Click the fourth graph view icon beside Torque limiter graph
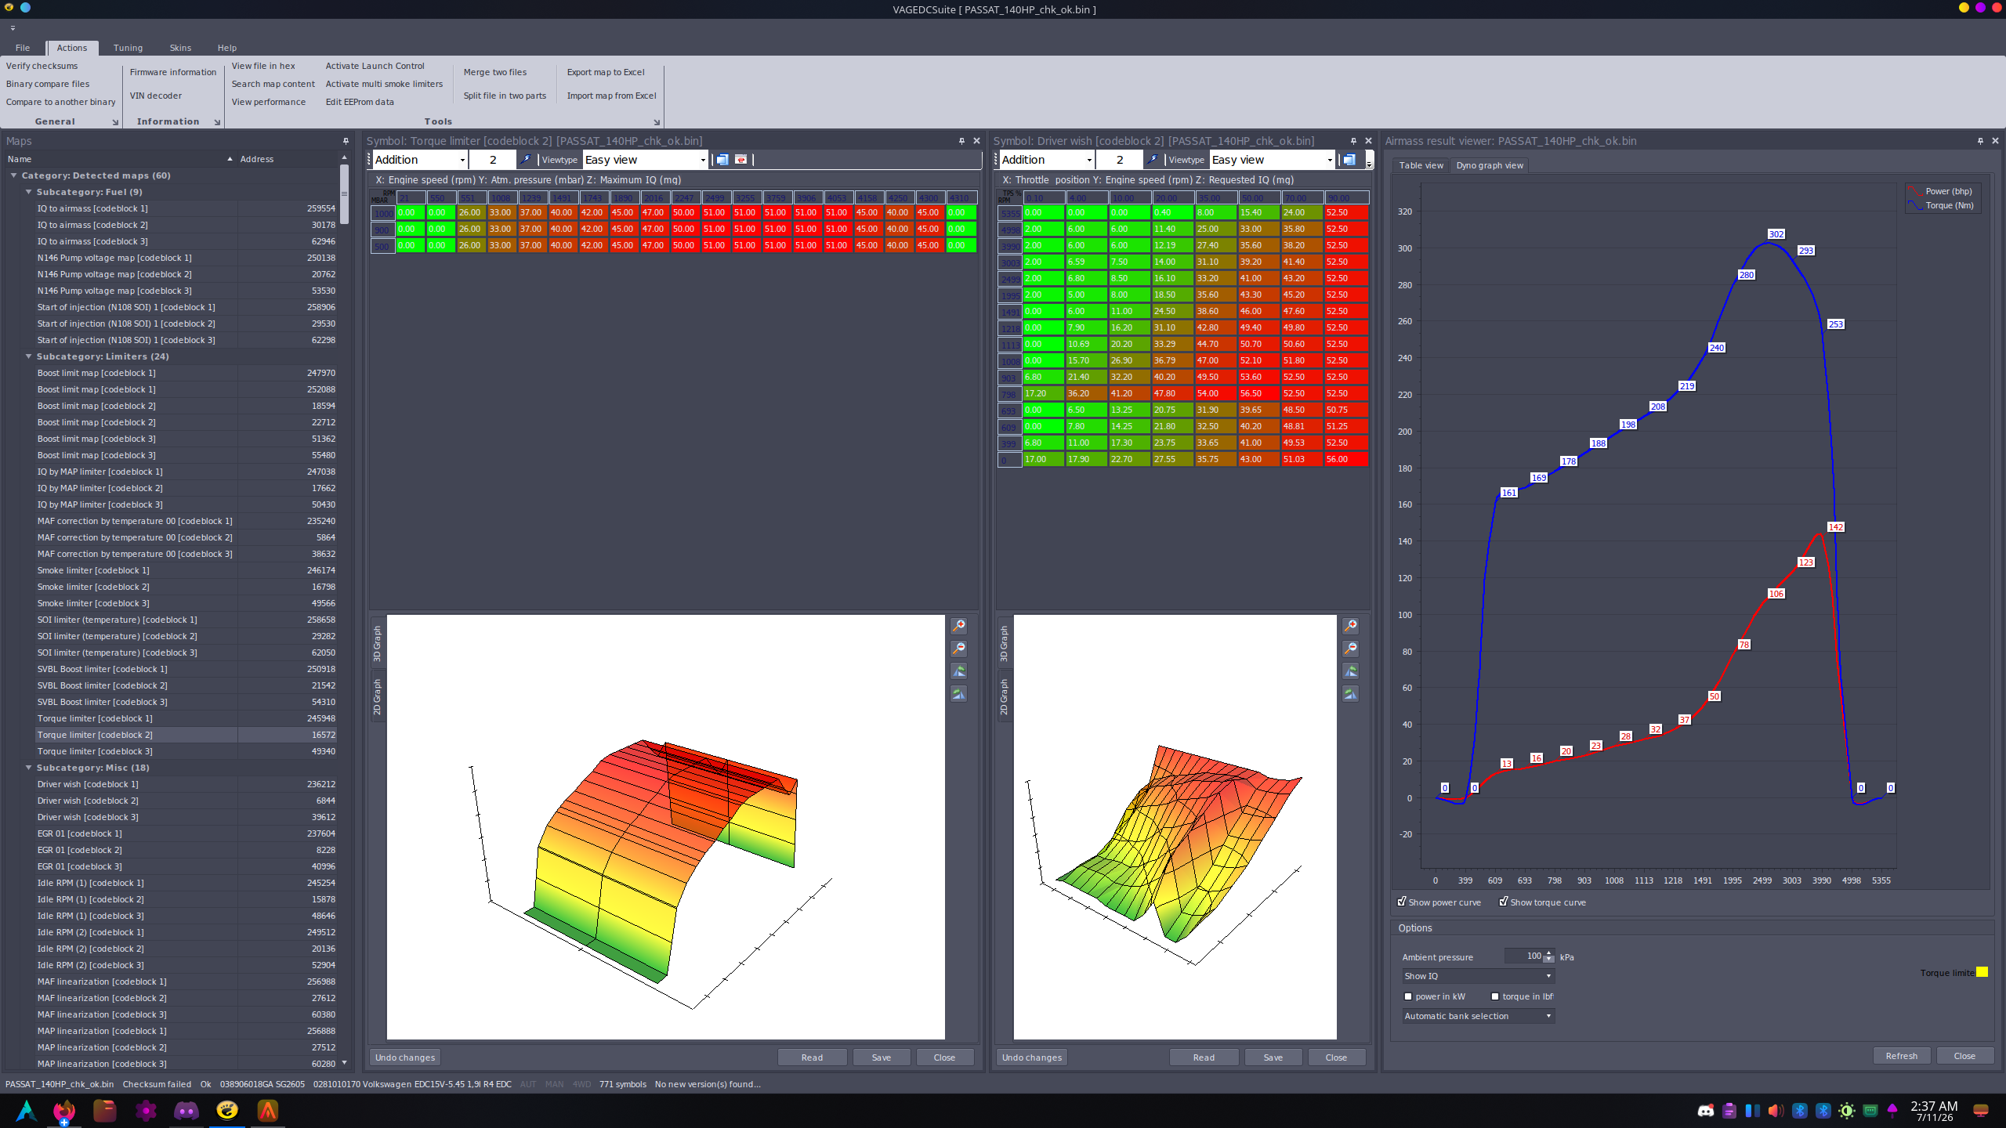 (958, 694)
